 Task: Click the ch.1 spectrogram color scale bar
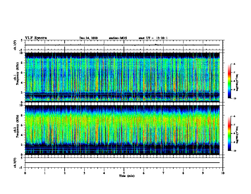pos(229,81)
